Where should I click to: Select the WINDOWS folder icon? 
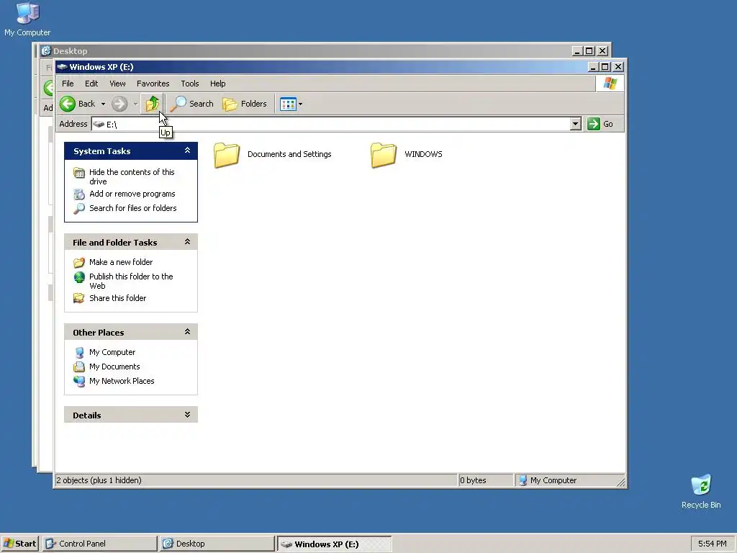point(384,155)
